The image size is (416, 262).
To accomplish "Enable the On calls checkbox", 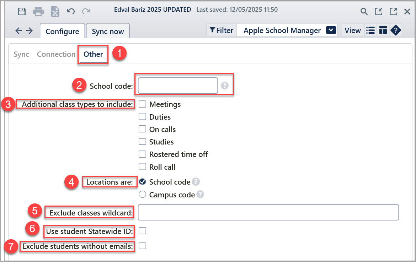I will pyautogui.click(x=143, y=129).
